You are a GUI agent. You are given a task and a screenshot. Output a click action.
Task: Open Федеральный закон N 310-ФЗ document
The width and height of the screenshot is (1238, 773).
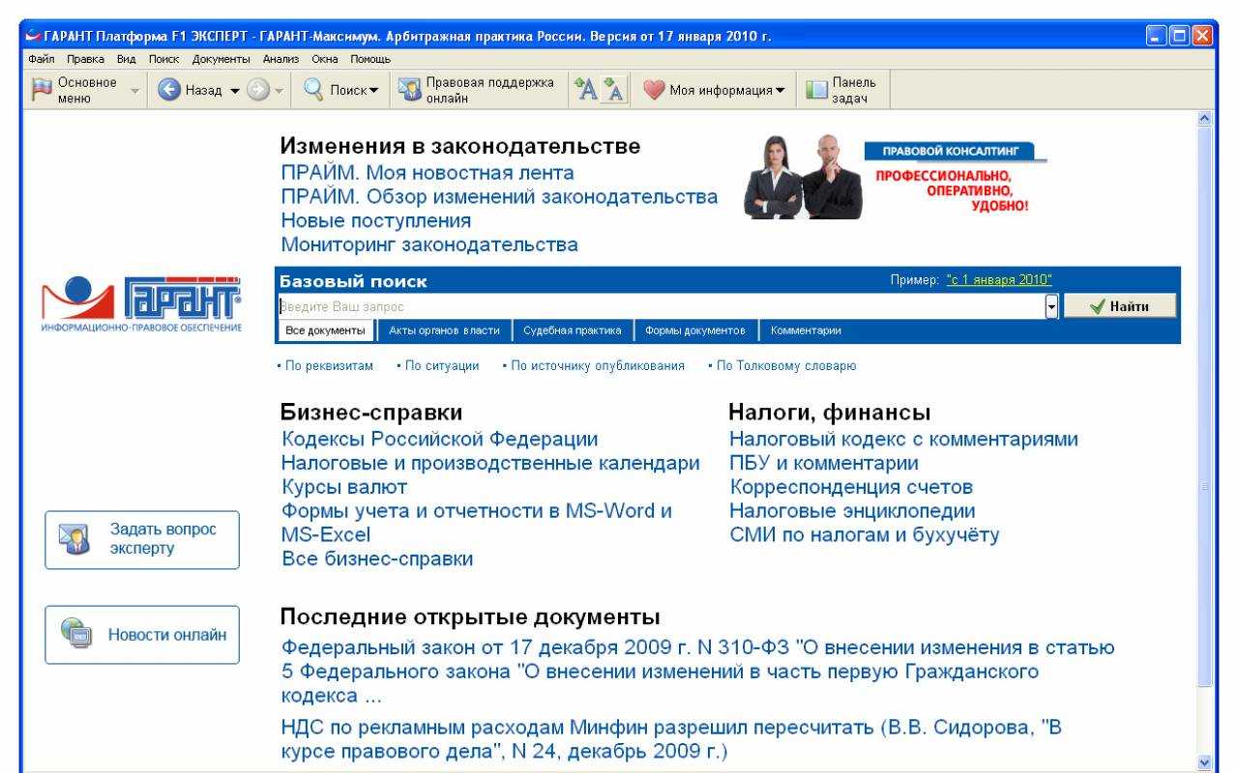point(697,670)
